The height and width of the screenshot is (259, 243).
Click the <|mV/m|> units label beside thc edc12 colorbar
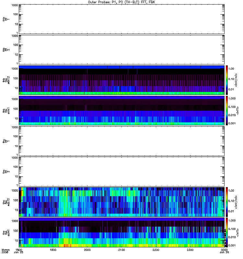(x=236, y=202)
